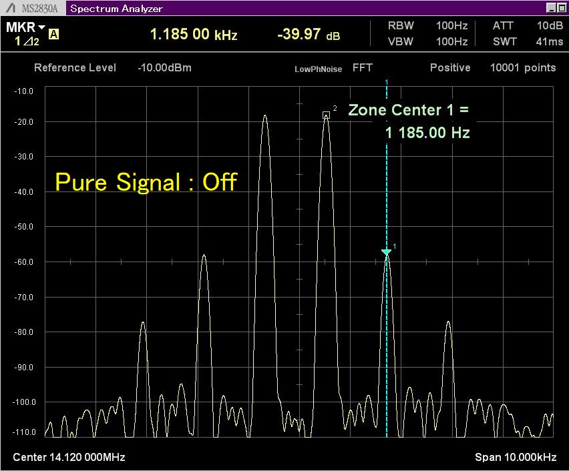569x471 pixels.
Task: Select the trace A indicator icon
Action: point(53,34)
